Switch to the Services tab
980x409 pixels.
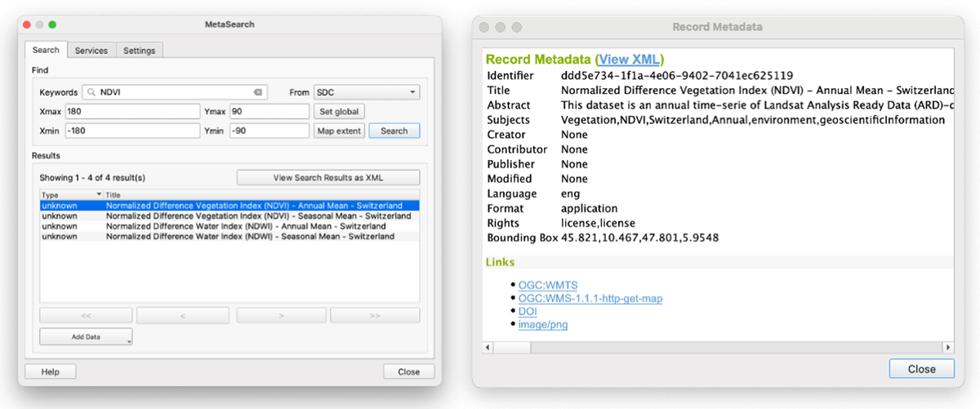[x=91, y=51]
